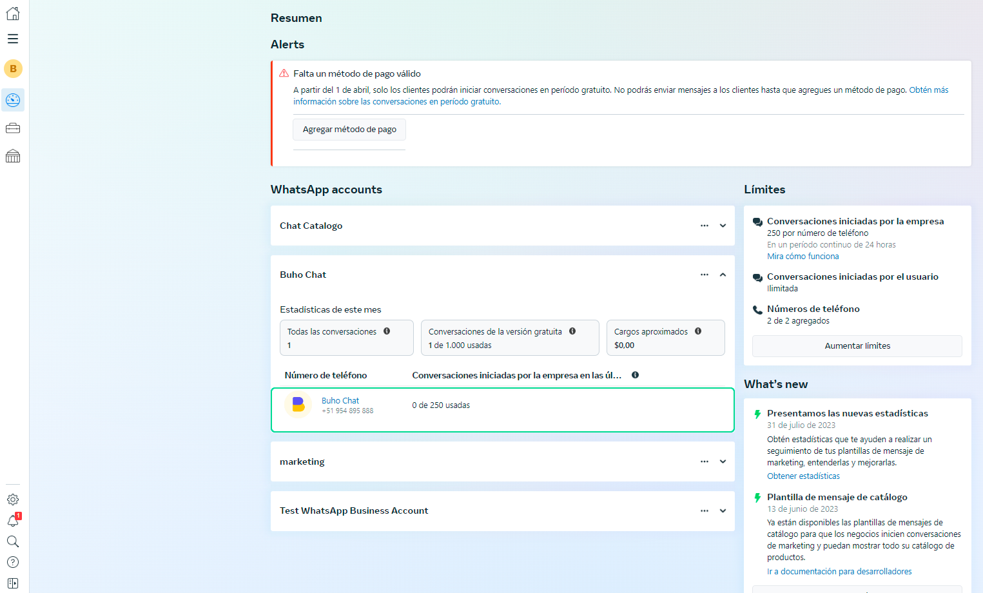Open the briefcase account tools icon
The width and height of the screenshot is (983, 593).
point(13,128)
